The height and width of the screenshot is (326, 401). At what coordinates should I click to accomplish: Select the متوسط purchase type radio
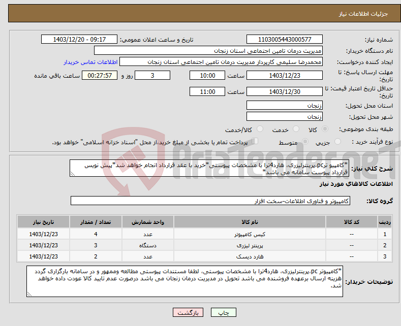tap(305, 142)
